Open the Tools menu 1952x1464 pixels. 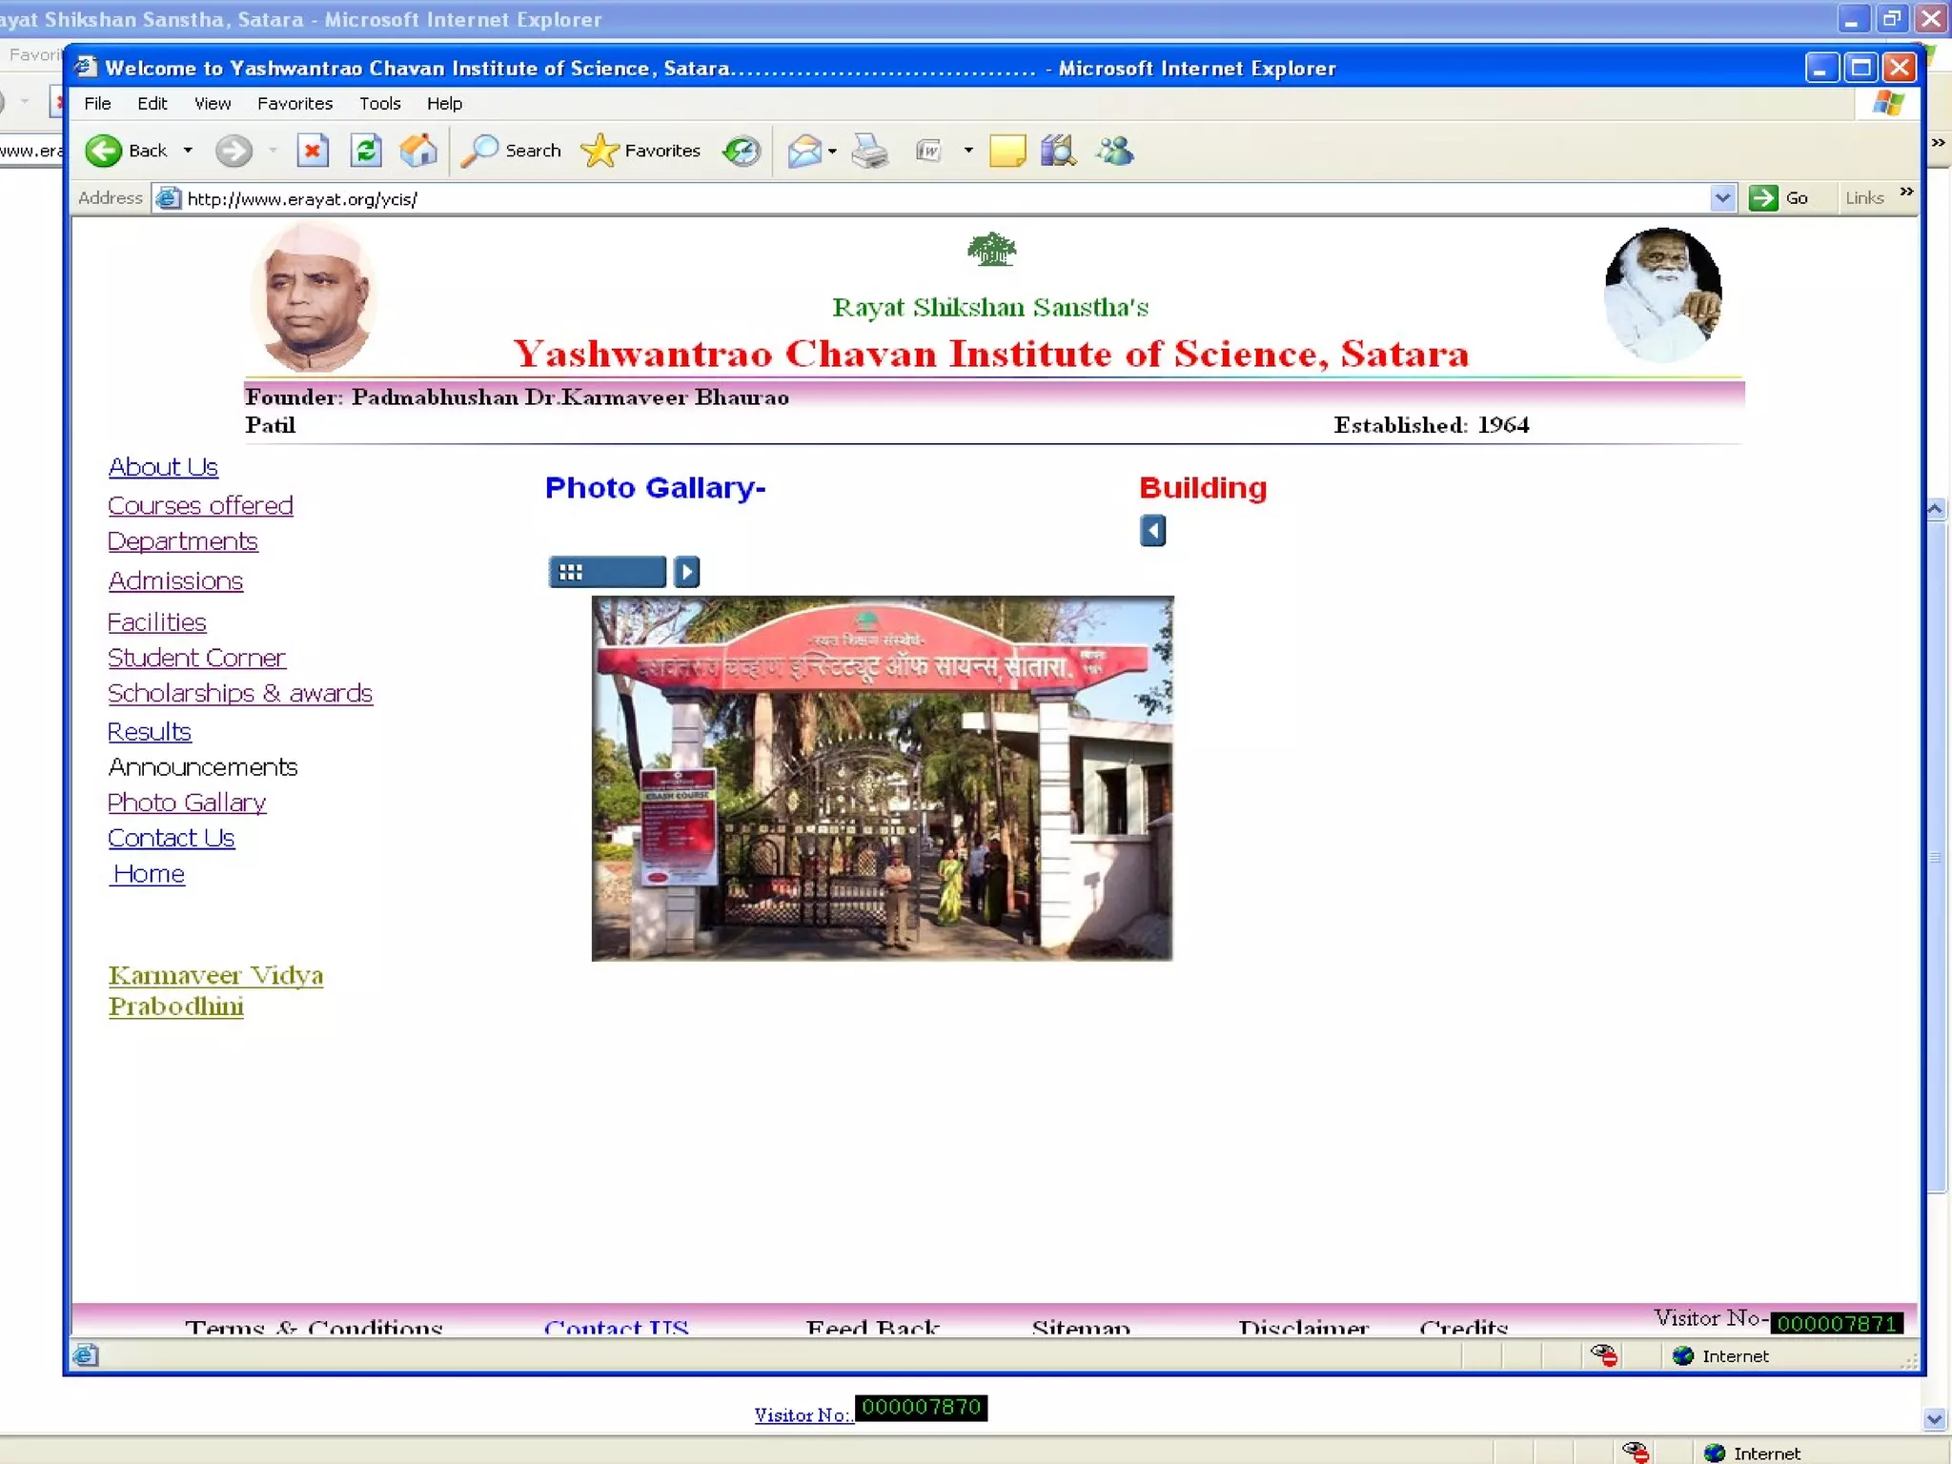click(x=379, y=103)
